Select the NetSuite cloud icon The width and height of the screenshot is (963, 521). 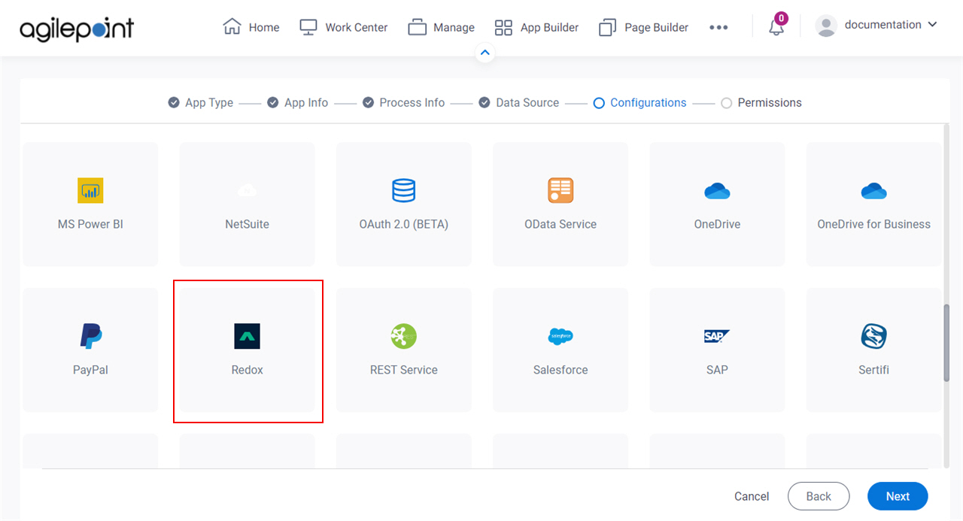(247, 190)
